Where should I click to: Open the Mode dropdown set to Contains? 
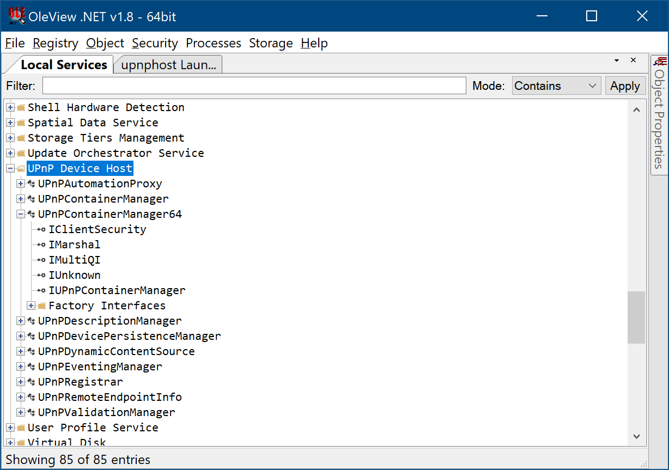click(556, 86)
